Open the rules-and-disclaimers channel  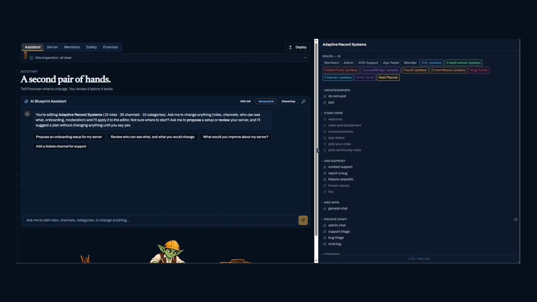tap(345, 126)
